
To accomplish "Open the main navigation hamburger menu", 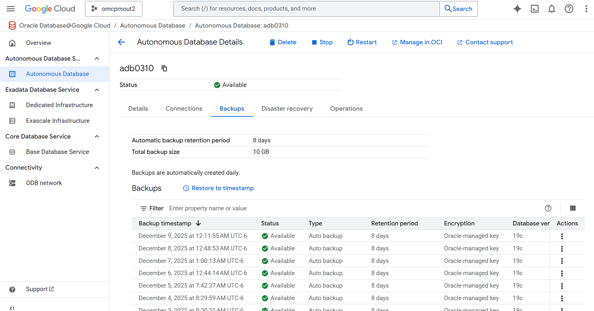I will [x=11, y=9].
